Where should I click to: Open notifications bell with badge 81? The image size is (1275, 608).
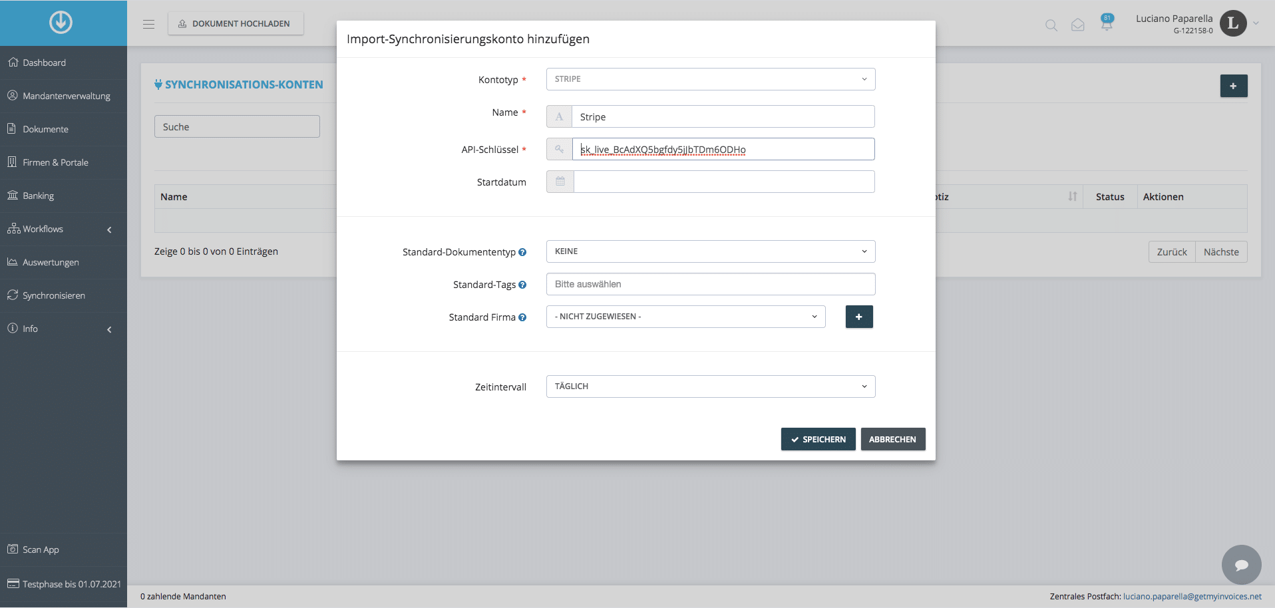point(1107,23)
